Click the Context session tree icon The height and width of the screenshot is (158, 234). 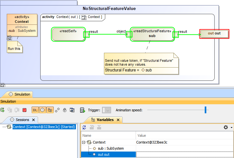(x=9, y=127)
